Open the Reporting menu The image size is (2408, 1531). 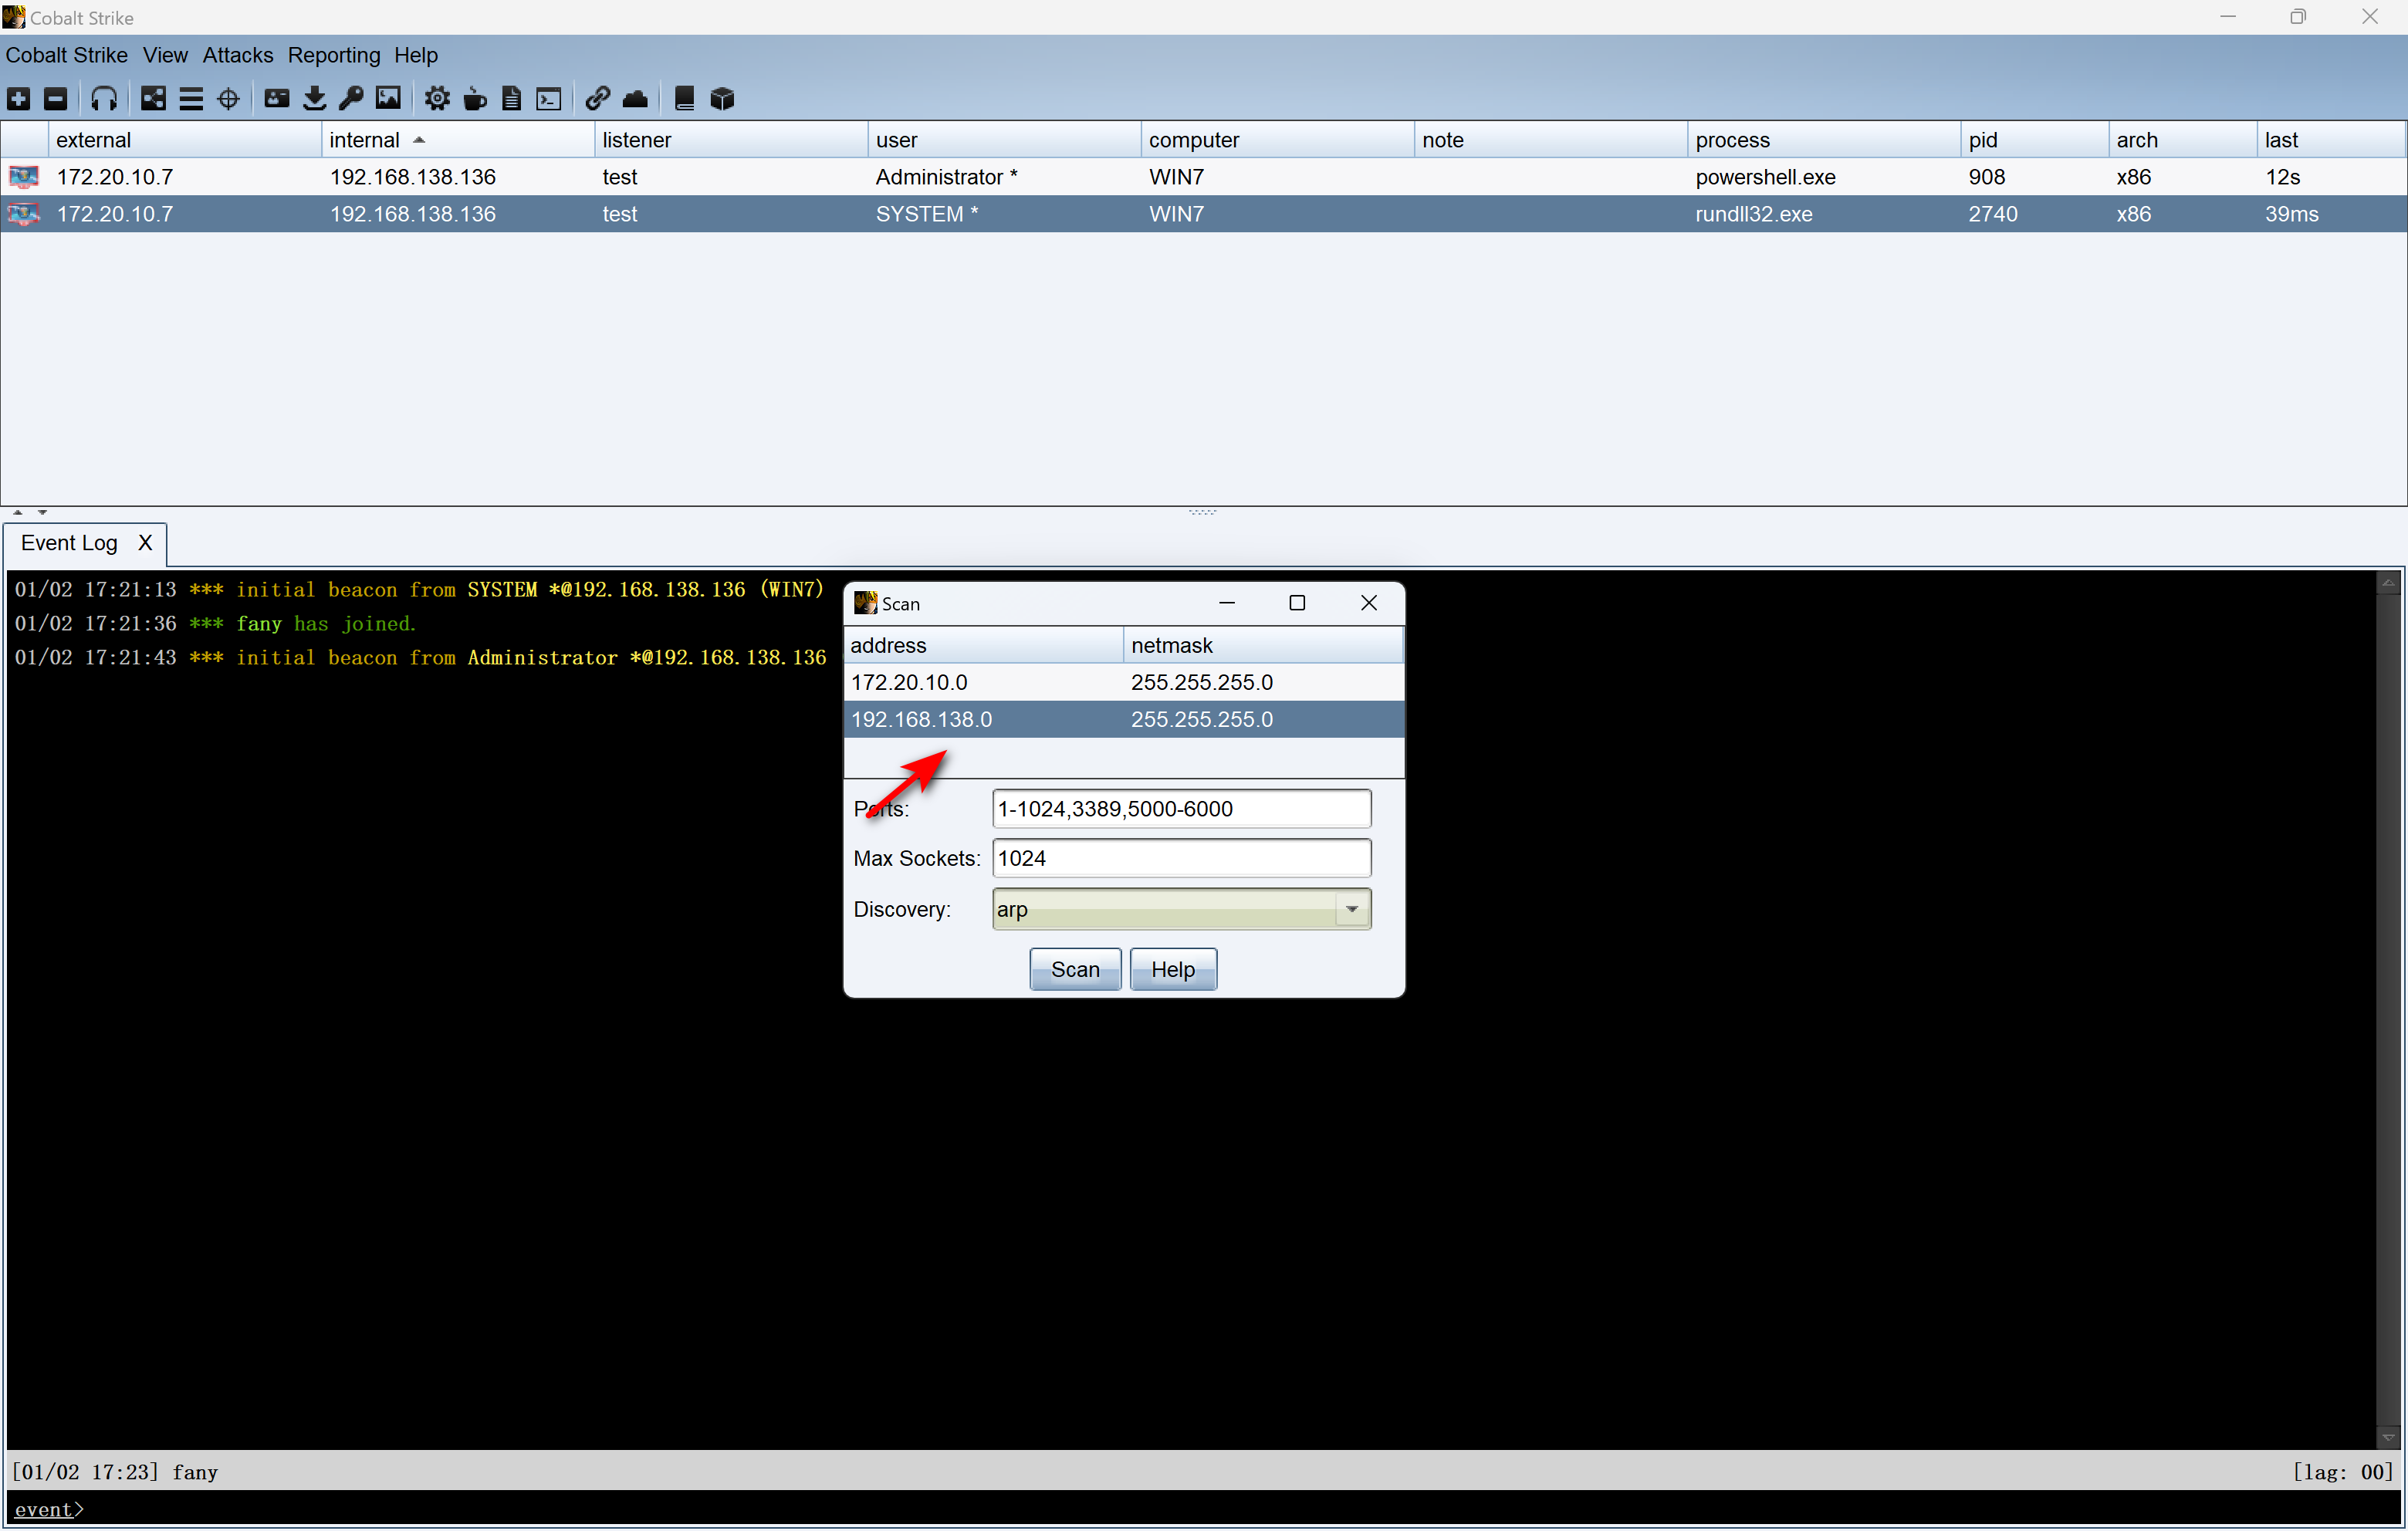(333, 55)
